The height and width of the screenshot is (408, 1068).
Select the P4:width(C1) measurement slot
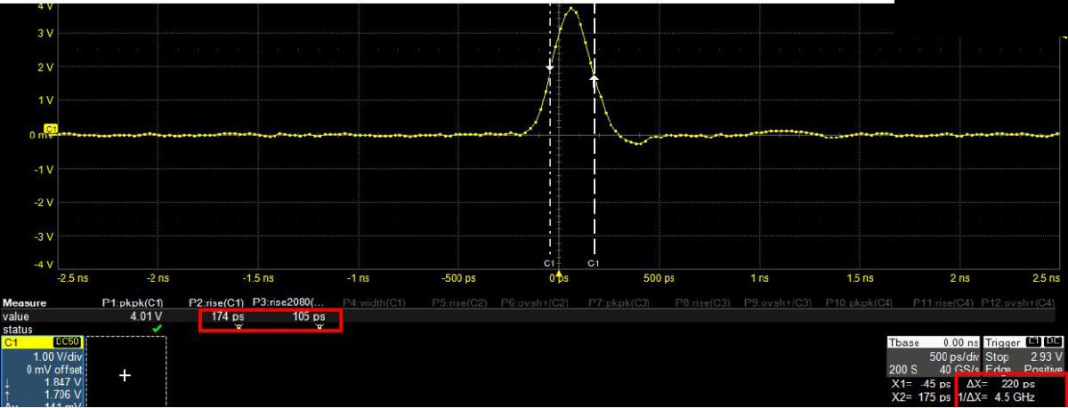(x=374, y=305)
